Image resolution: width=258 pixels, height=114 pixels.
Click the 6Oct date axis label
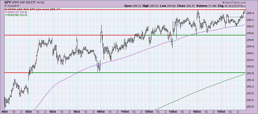[52, 112]
